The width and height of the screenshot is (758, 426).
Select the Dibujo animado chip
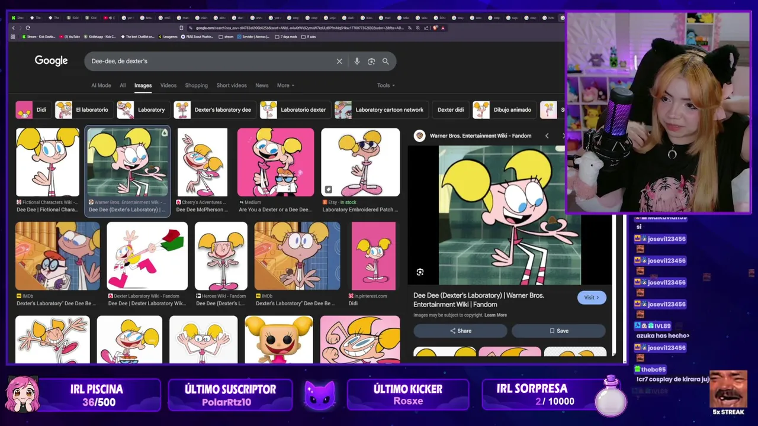(x=504, y=109)
